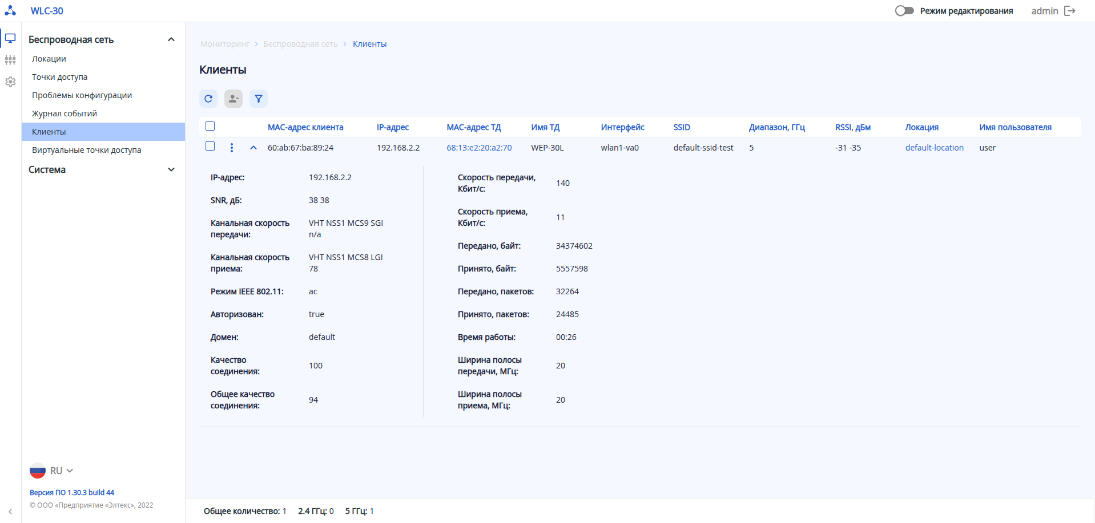Click the WLC-30 device title text
The width and height of the screenshot is (1095, 523).
[x=47, y=11]
